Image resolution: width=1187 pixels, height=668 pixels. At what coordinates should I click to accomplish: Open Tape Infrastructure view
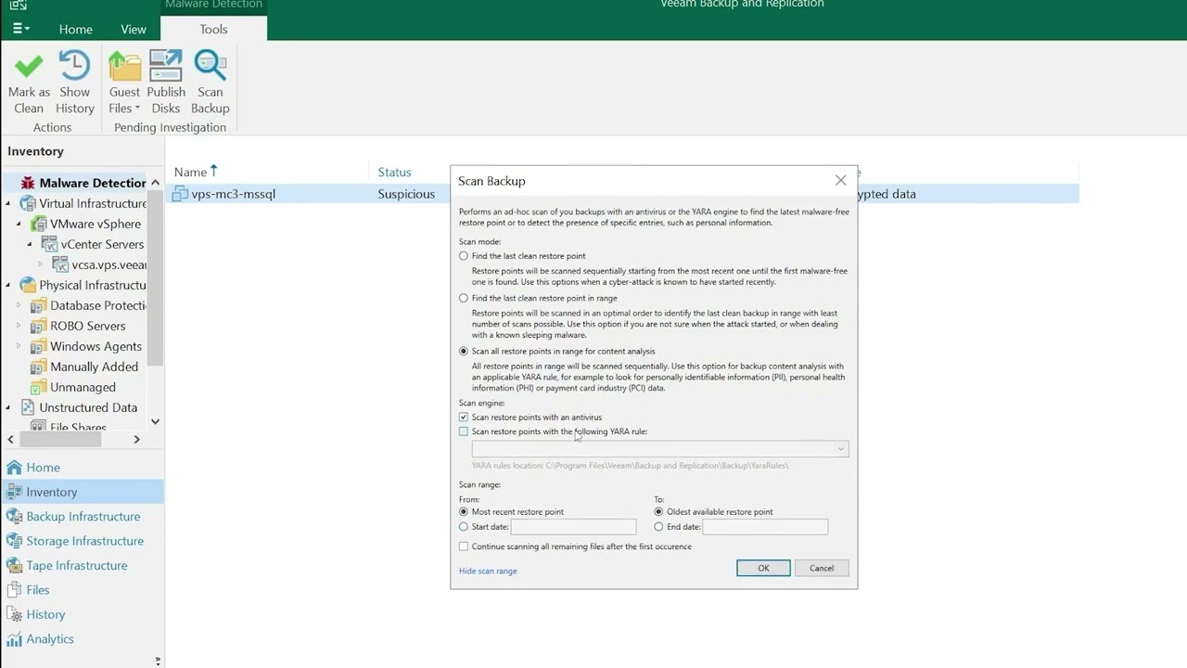82,565
